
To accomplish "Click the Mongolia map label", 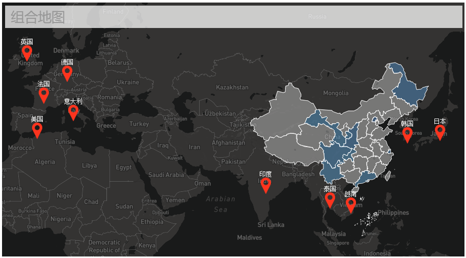I will [x=336, y=93].
